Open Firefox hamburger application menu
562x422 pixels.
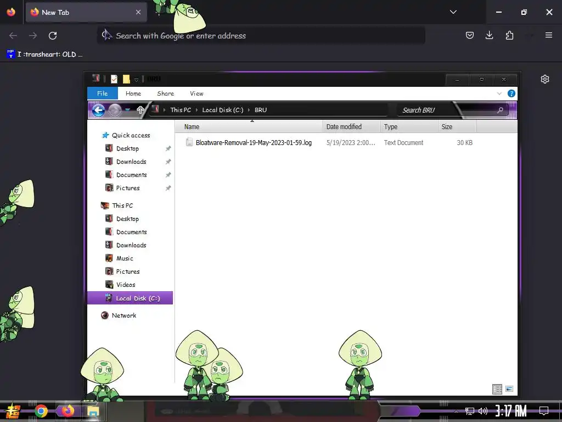(549, 35)
